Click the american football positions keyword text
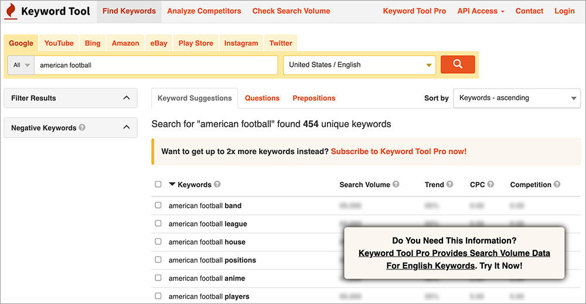This screenshot has width=586, height=304. (212, 260)
